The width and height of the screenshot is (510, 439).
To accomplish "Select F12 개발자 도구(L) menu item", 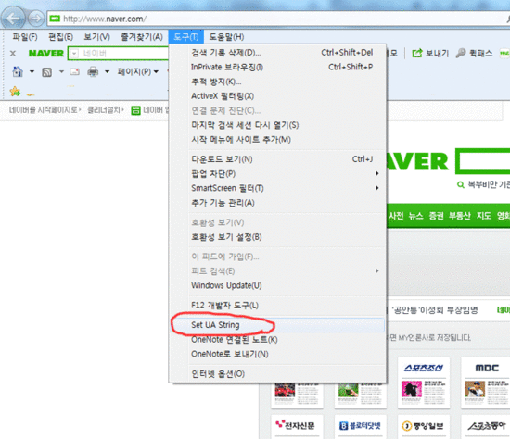I will (277, 306).
